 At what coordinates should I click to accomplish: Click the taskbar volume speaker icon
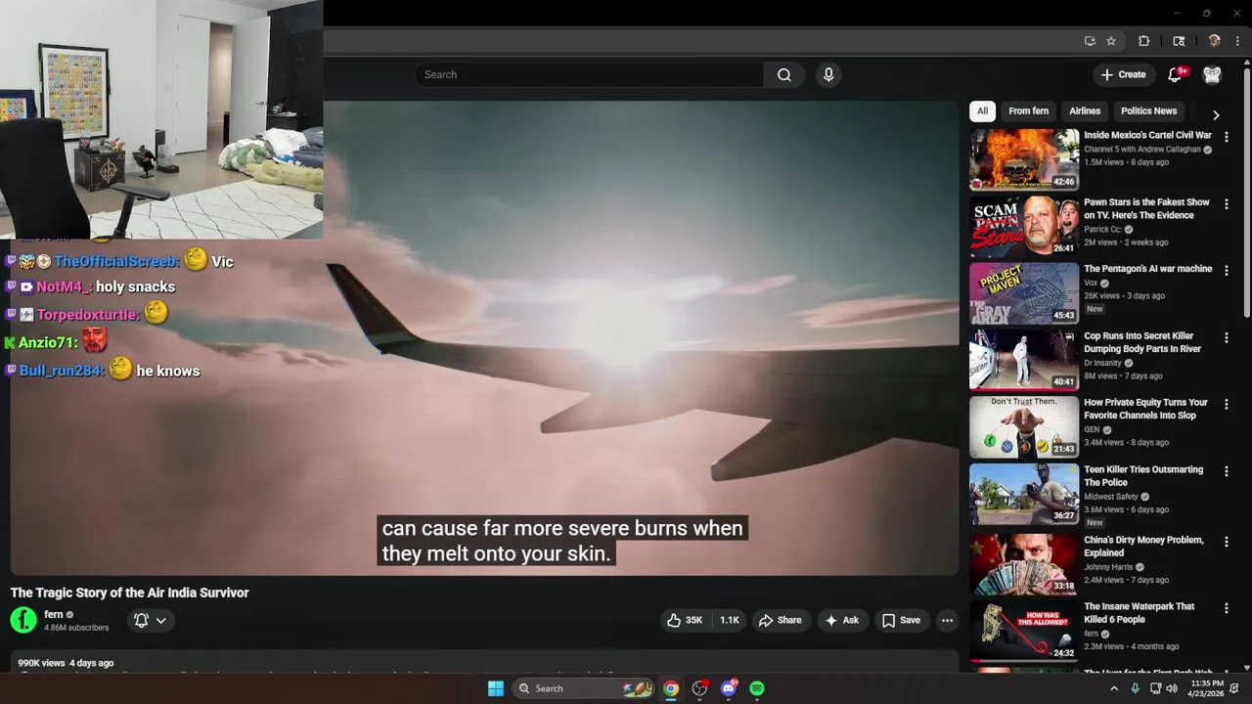(x=1173, y=688)
